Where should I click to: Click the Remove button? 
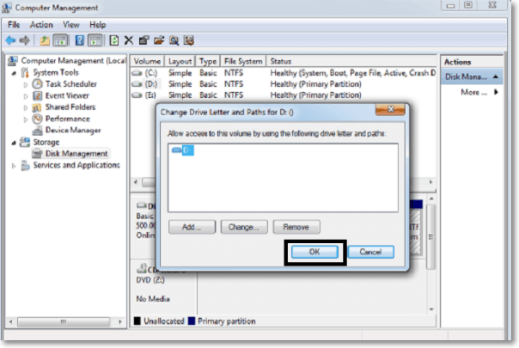296,227
